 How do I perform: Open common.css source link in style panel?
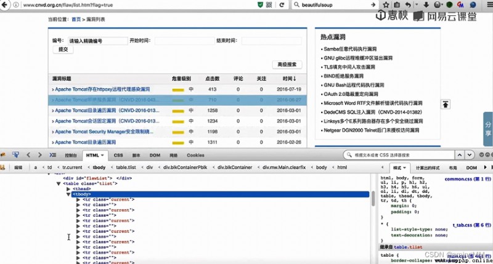pyautogui.click(x=468, y=179)
